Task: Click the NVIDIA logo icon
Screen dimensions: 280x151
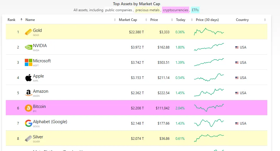Action: (x=29, y=47)
